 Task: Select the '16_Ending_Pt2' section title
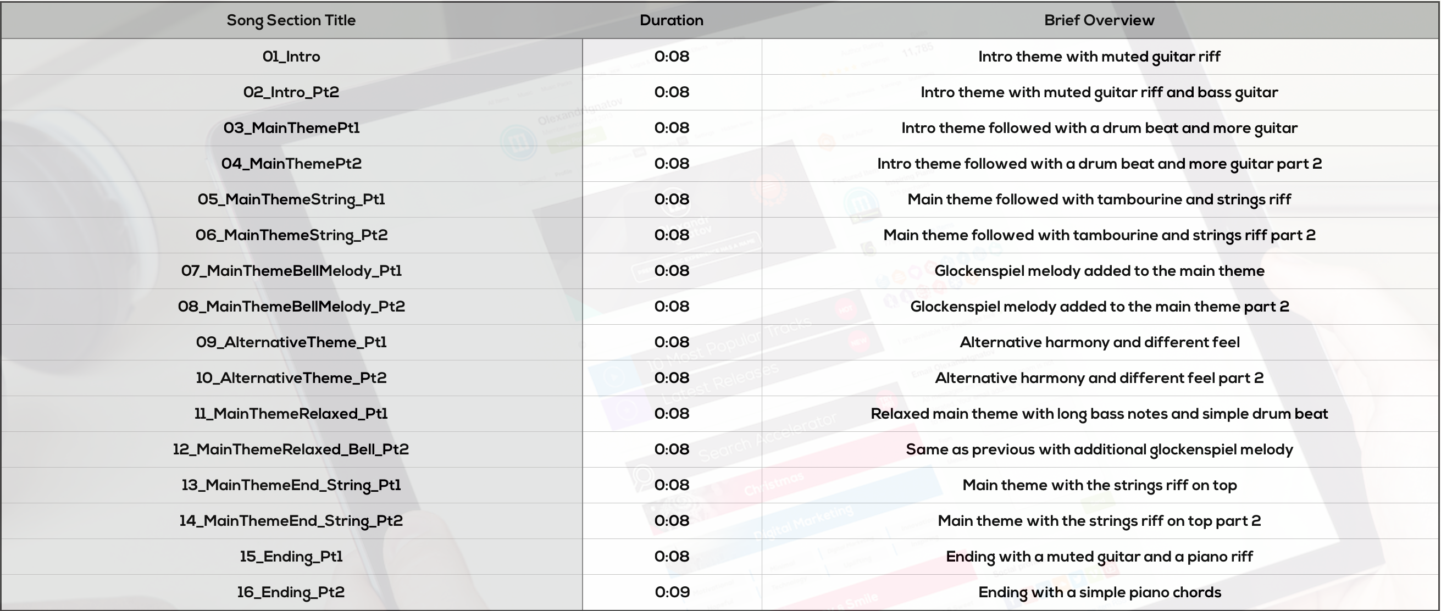click(291, 593)
